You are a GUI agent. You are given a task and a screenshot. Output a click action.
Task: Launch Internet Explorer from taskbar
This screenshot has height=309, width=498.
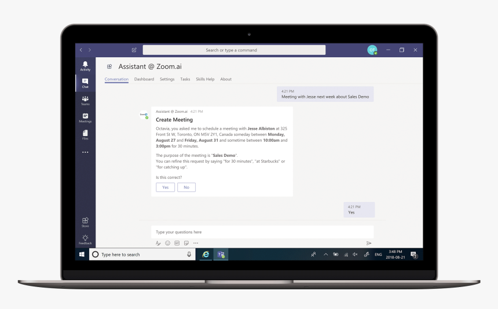(206, 255)
